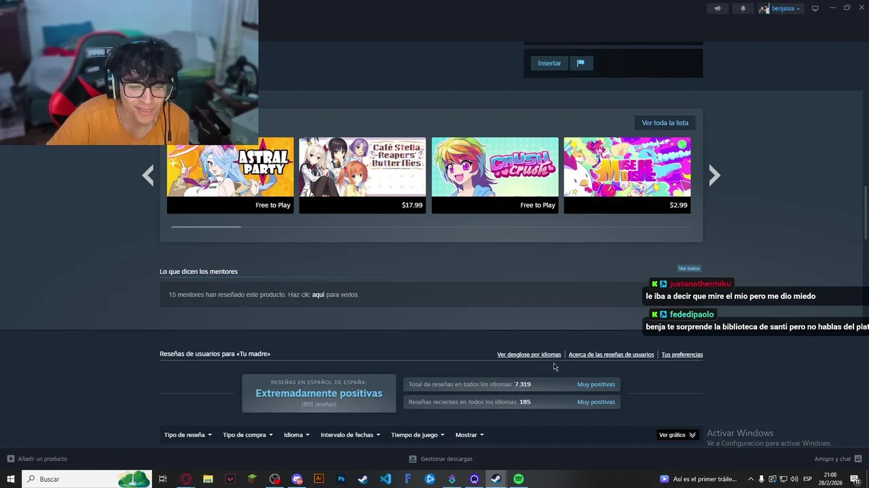Switch to the active Steam taskbar window
The image size is (869, 488).
(496, 479)
